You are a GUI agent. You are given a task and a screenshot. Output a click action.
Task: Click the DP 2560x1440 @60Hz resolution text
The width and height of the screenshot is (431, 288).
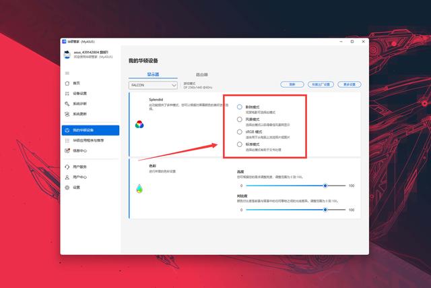click(197, 88)
